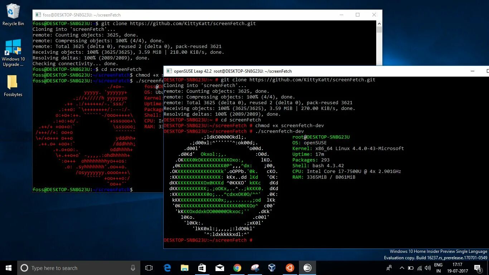This screenshot has width=489, height=275.
Task: Click the Ubuntu terminal's scroll-up arrow
Action: tap(379, 23)
